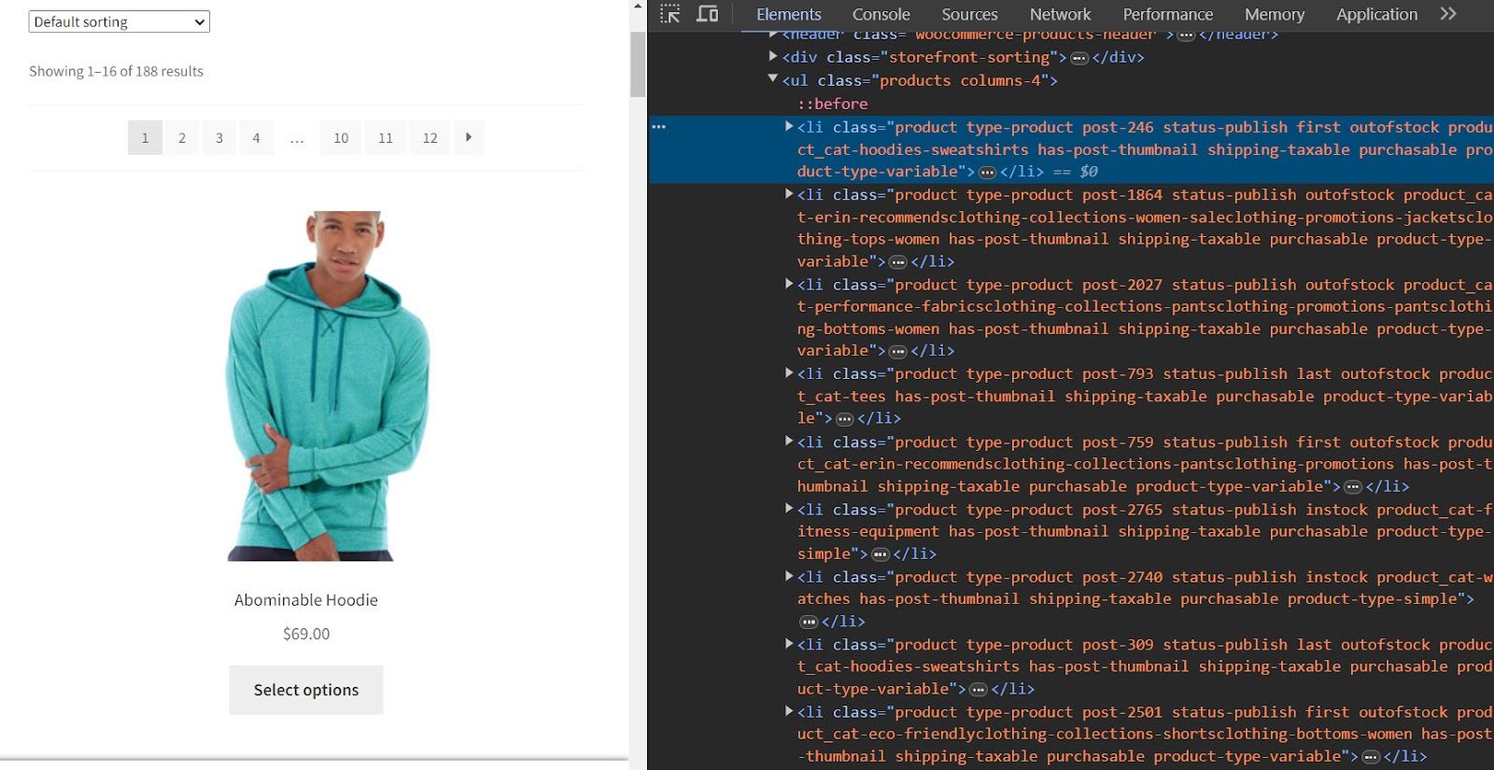The height and width of the screenshot is (770, 1494).
Task: Go to results page 12
Action: [x=430, y=137]
